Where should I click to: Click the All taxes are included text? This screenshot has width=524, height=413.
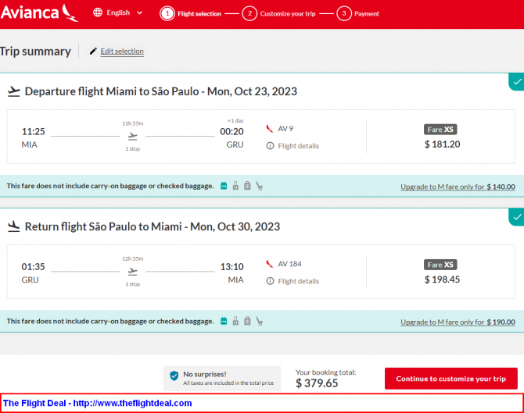coord(228,383)
